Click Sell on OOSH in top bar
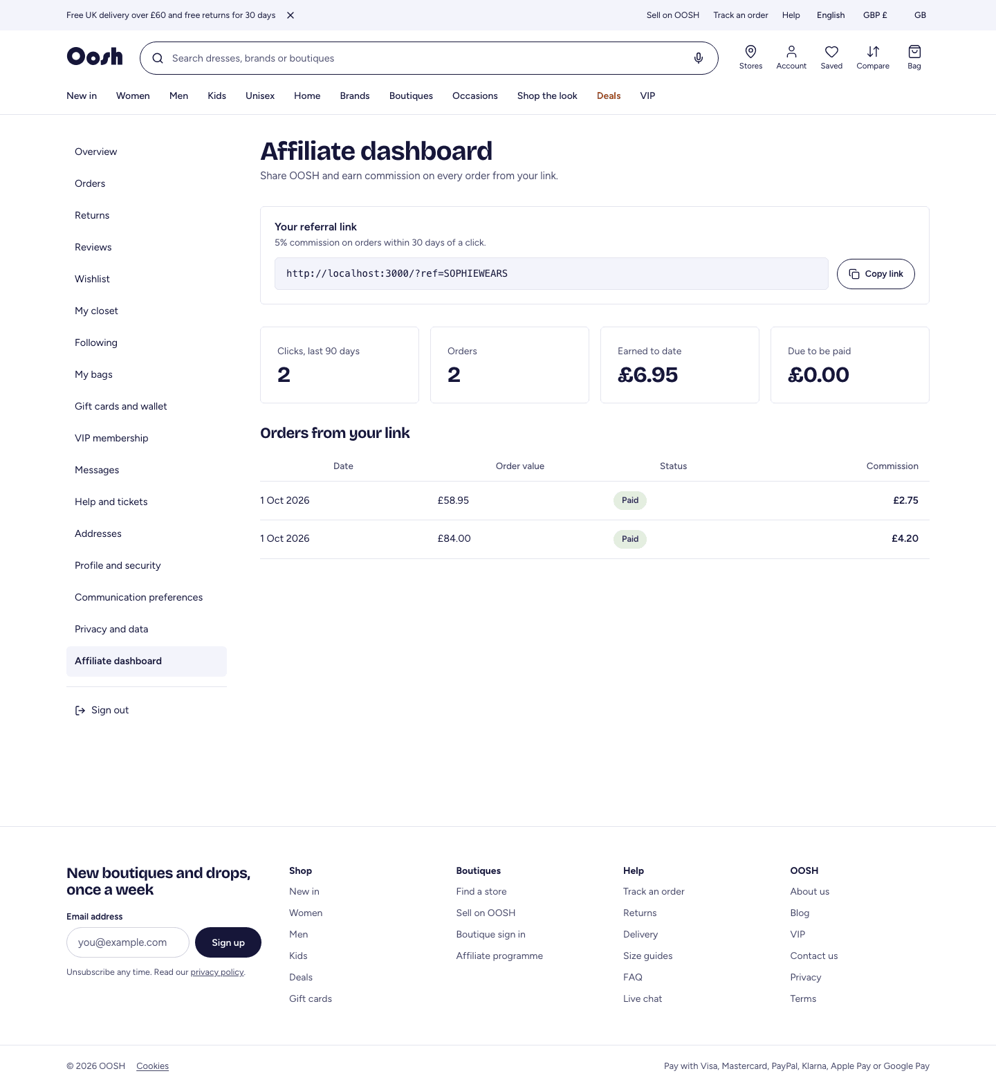 coord(673,15)
